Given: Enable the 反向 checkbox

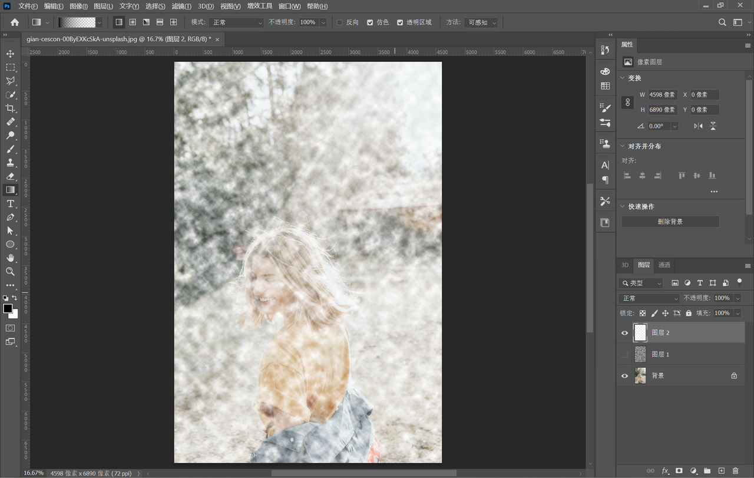Looking at the screenshot, I should coord(339,22).
